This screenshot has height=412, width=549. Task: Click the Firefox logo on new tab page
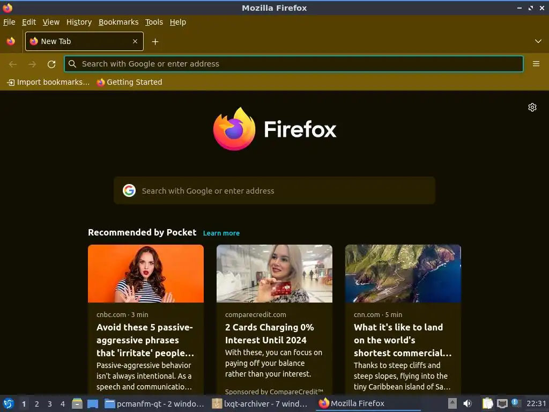click(x=274, y=129)
